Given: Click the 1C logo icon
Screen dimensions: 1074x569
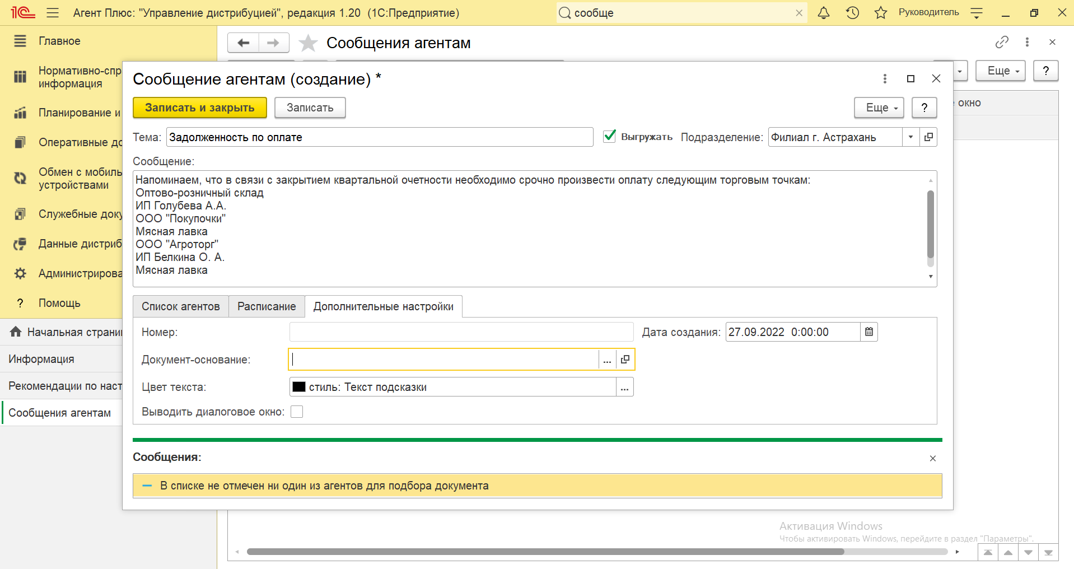Looking at the screenshot, I should pos(23,12).
